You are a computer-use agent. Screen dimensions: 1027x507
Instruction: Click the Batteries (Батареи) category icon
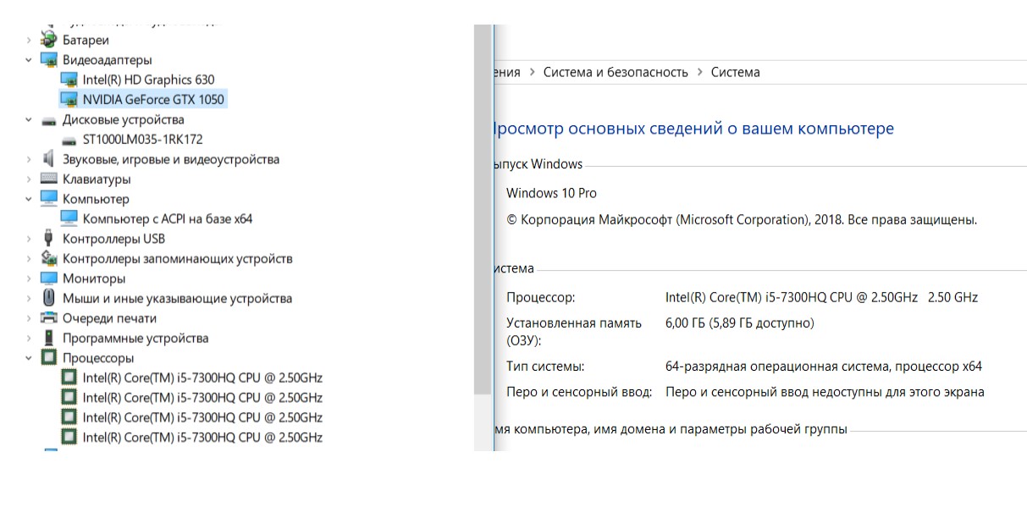[48, 40]
